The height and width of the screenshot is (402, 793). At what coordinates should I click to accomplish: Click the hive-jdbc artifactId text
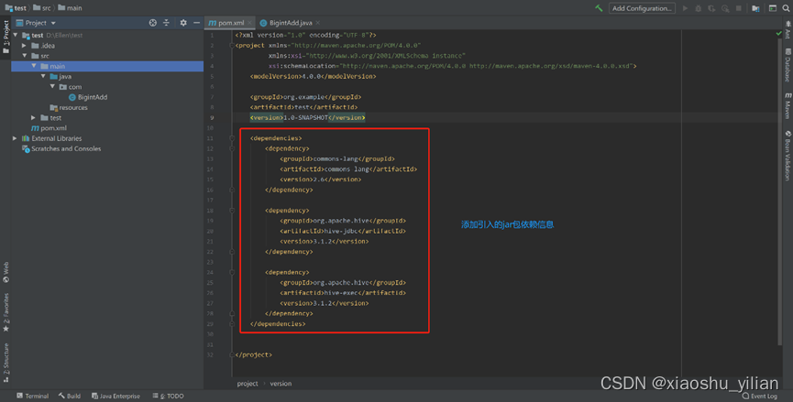(343, 231)
